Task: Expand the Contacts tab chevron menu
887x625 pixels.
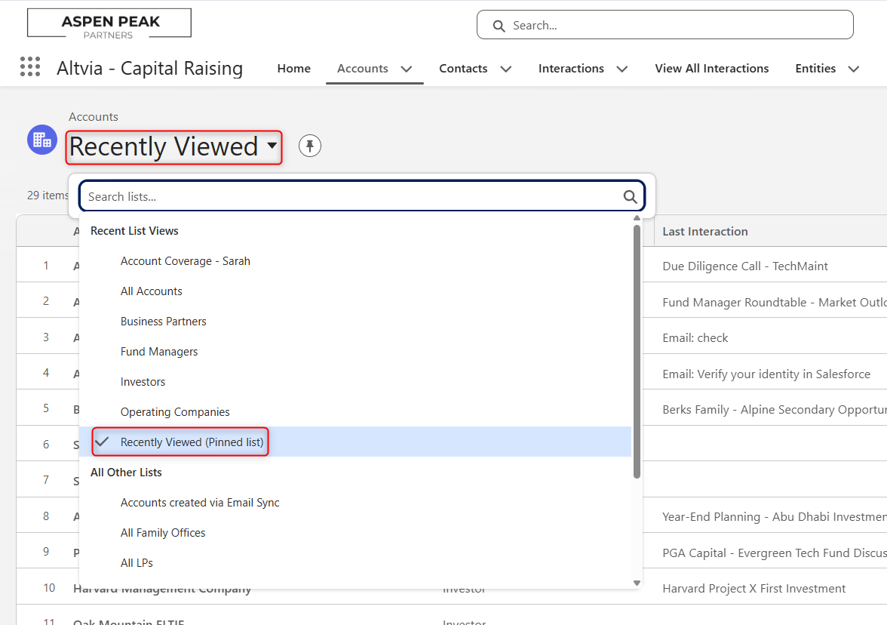Action: (506, 69)
